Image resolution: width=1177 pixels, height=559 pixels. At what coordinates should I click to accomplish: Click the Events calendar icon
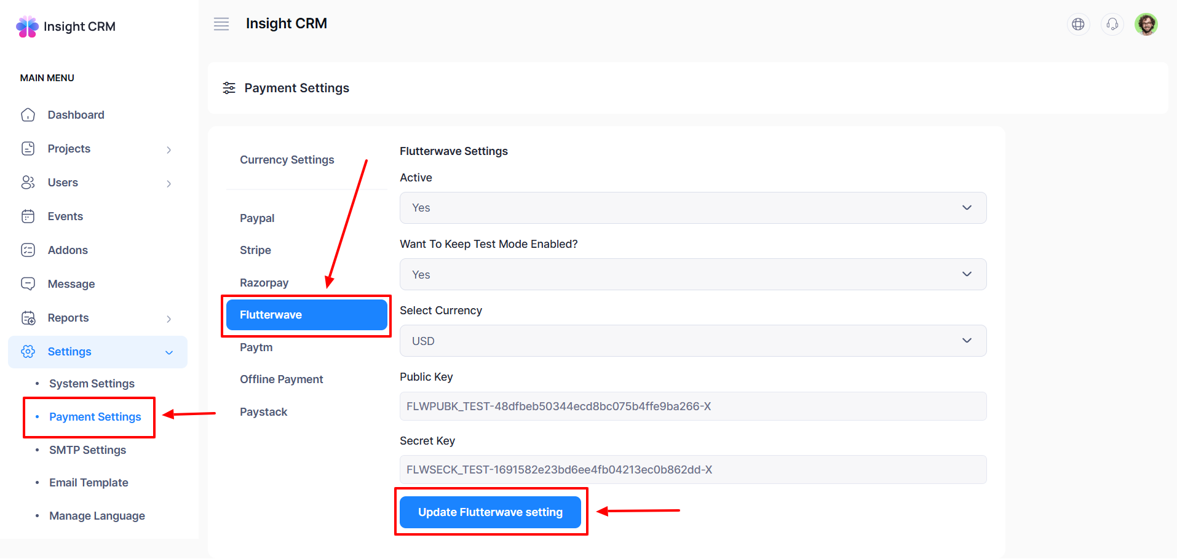pyautogui.click(x=28, y=216)
